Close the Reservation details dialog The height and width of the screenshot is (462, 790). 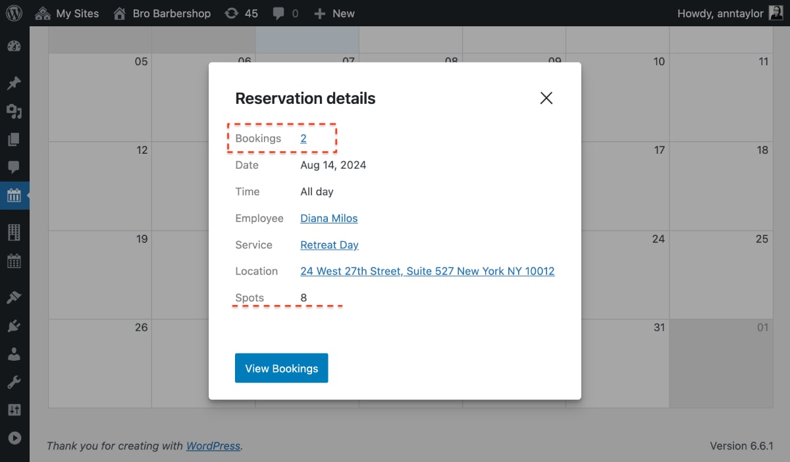(x=546, y=98)
